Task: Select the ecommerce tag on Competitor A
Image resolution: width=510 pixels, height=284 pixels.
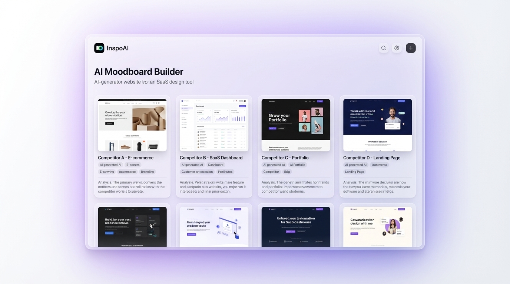Action: pyautogui.click(x=127, y=172)
